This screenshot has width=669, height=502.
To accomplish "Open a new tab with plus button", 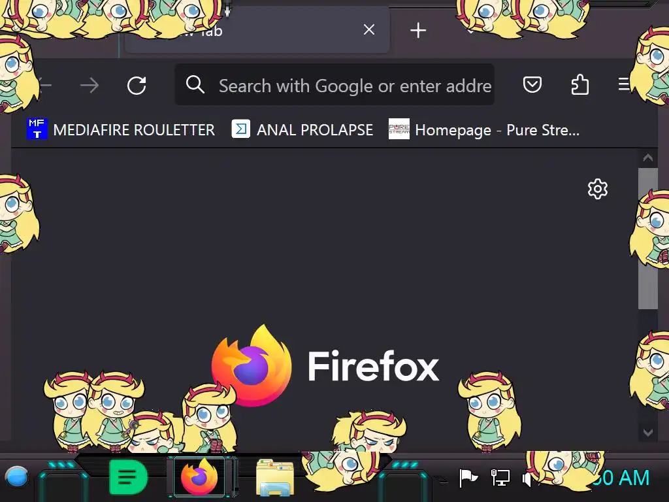I will click(418, 30).
